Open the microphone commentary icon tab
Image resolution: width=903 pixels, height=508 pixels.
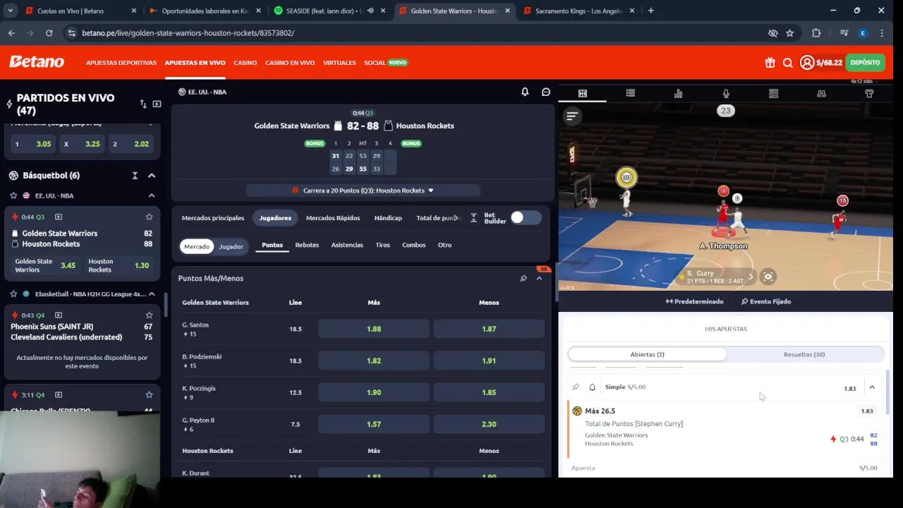726,93
